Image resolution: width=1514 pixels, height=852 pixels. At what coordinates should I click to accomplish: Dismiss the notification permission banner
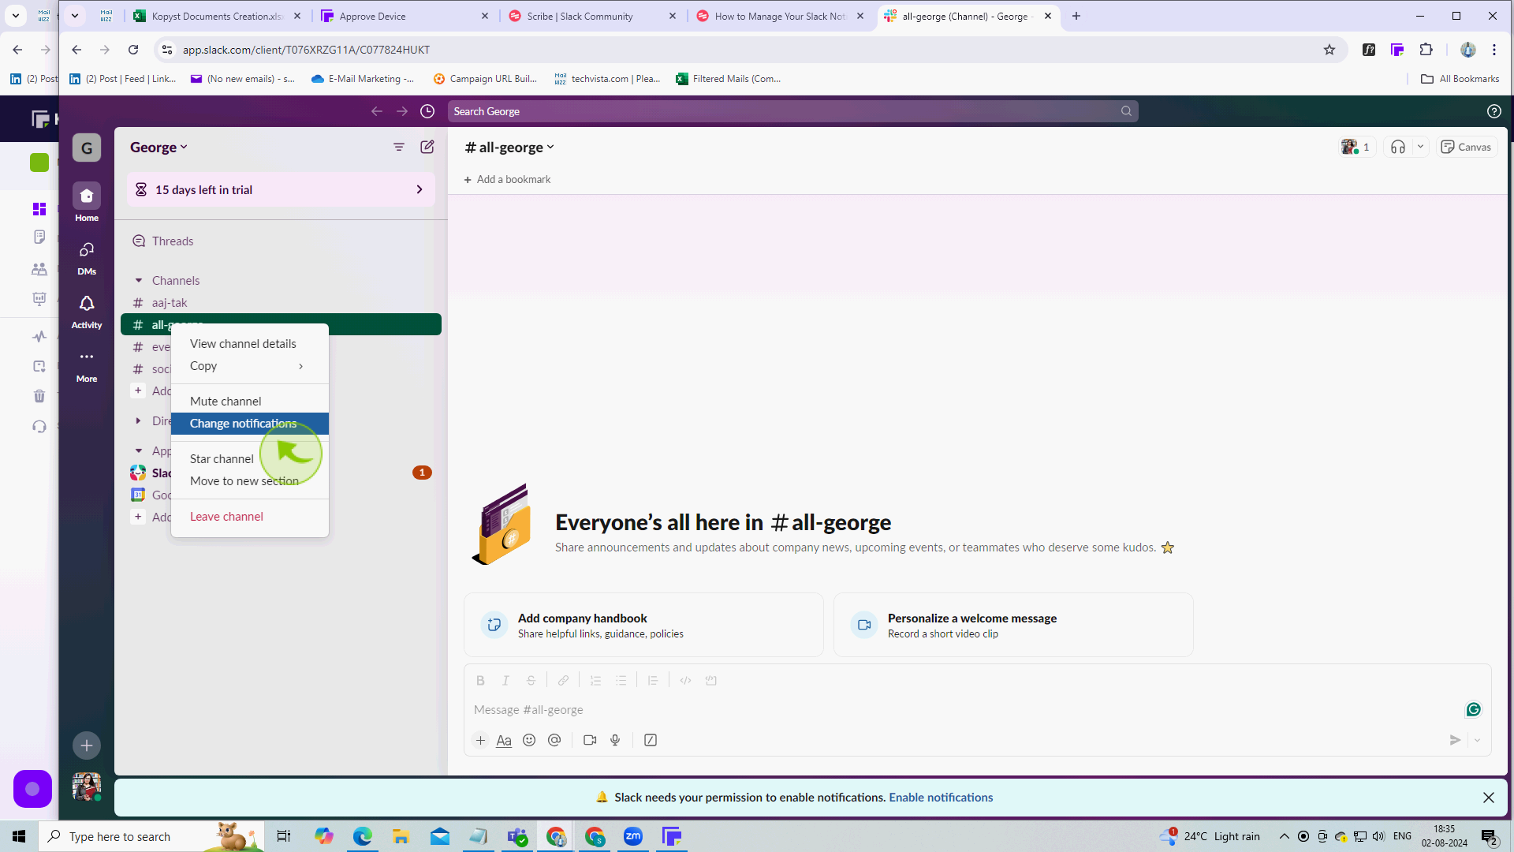click(1488, 798)
